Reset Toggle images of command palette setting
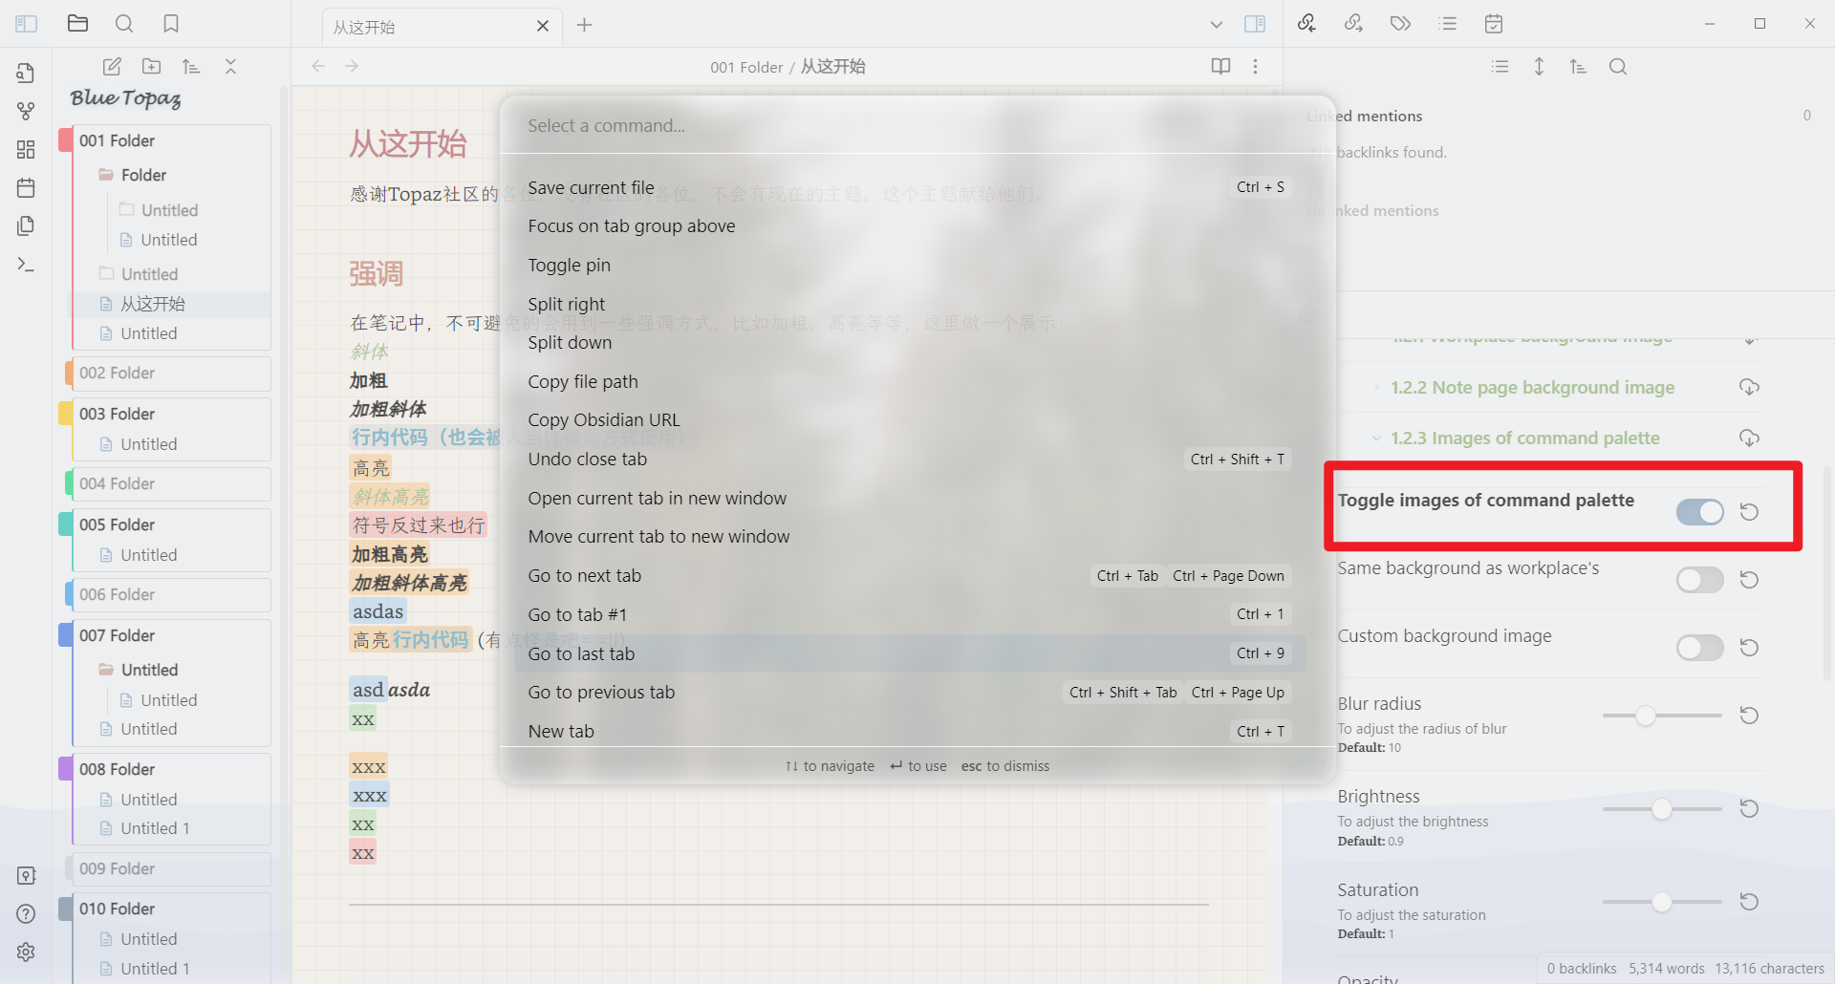 pos(1749,512)
